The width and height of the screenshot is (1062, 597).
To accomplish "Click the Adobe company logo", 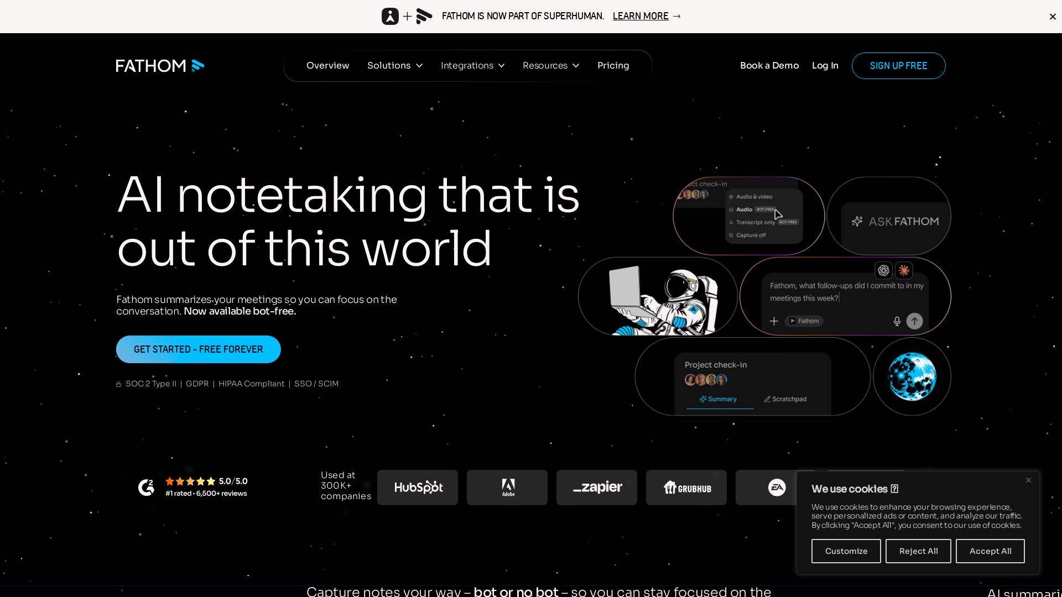I will coord(507,488).
